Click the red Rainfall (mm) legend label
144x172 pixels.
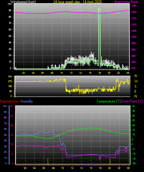pos(9,101)
